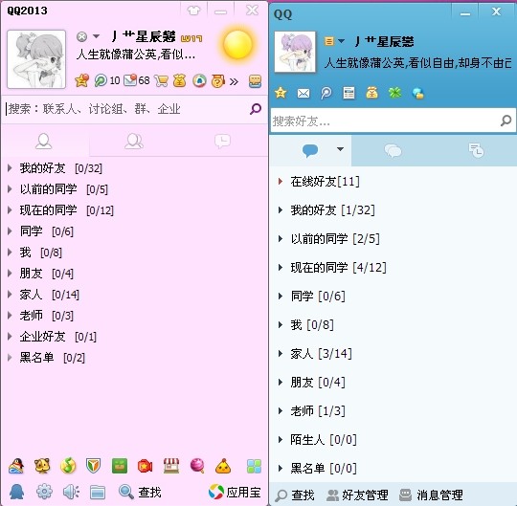This screenshot has height=506, width=517.
Task: Open status dropdown arrow in QQ2013 window
Action: [x=96, y=36]
